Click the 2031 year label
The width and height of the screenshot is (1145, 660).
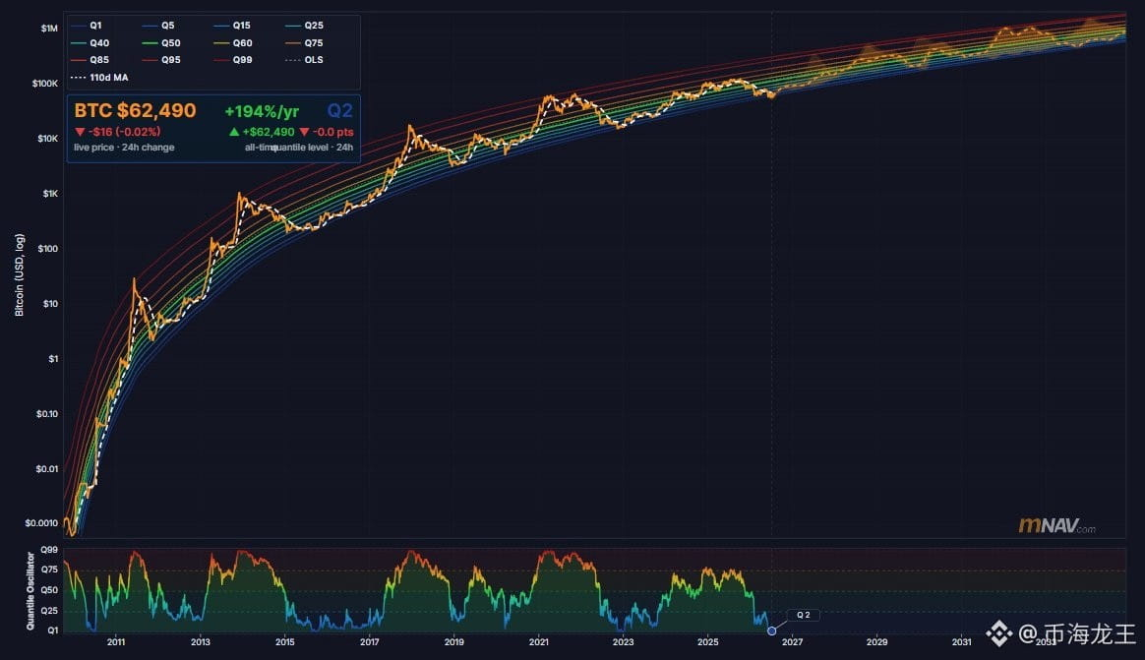pos(962,642)
